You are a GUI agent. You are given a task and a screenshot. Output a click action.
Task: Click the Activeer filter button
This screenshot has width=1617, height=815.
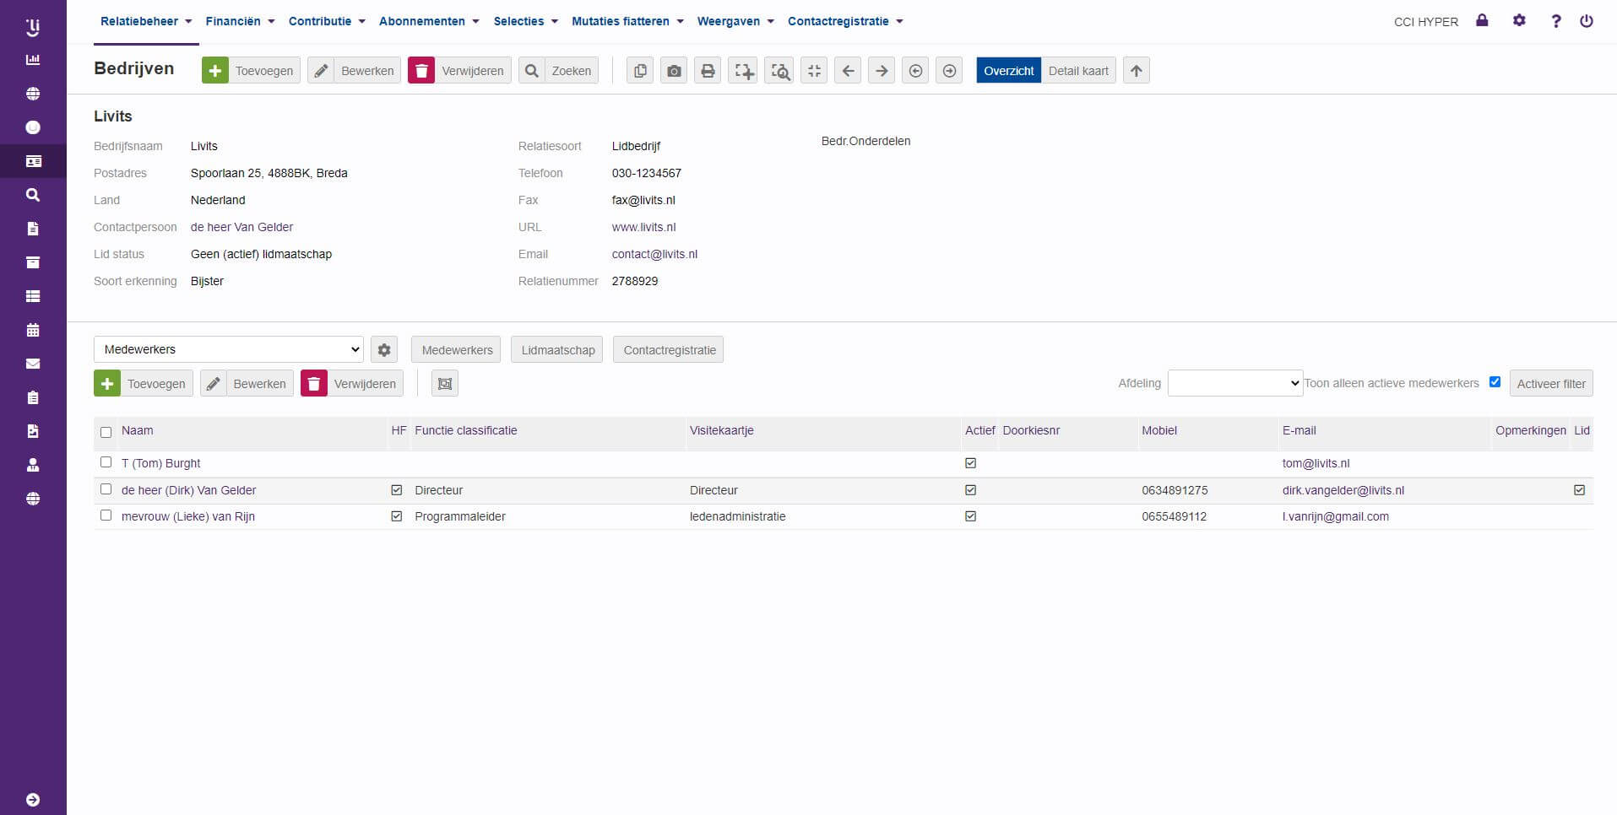(1551, 384)
